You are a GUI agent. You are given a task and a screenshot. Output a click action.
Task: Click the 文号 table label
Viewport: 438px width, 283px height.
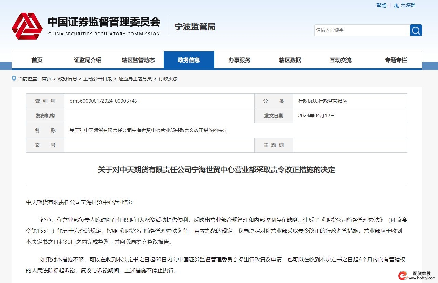[x=45, y=145]
